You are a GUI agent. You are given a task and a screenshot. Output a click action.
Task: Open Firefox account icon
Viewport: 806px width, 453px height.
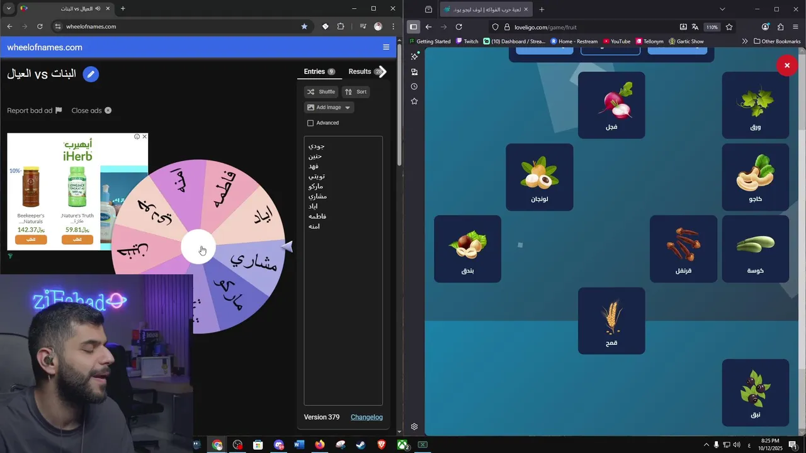(x=766, y=27)
